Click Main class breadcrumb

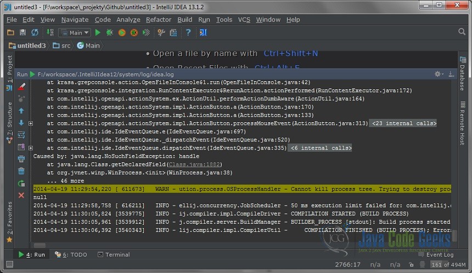tap(88, 46)
